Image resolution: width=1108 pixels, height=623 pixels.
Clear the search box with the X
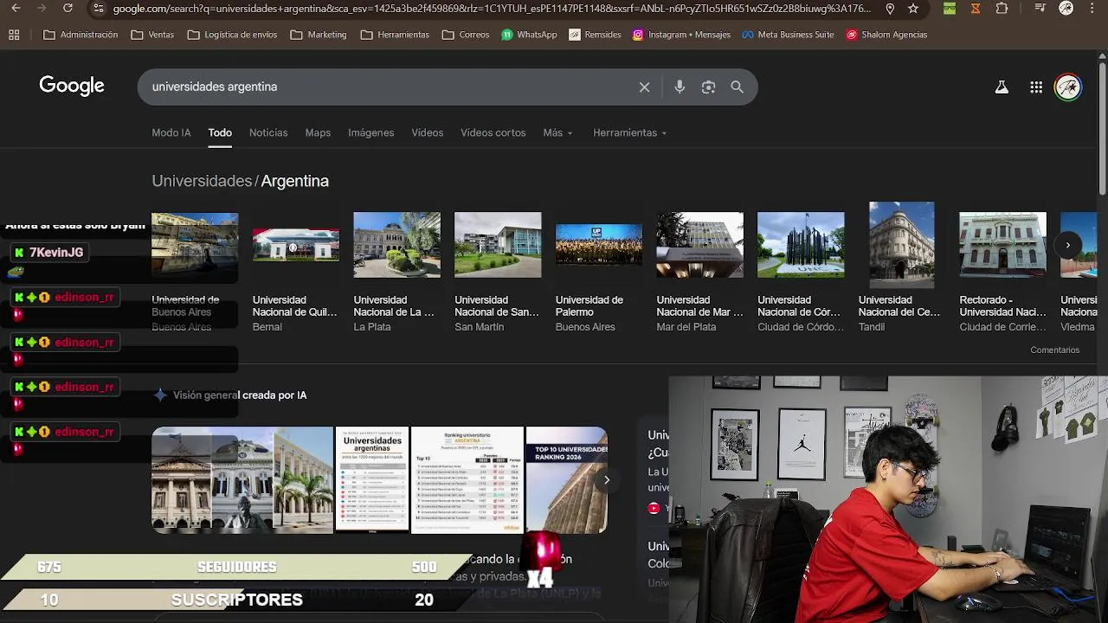pos(644,87)
